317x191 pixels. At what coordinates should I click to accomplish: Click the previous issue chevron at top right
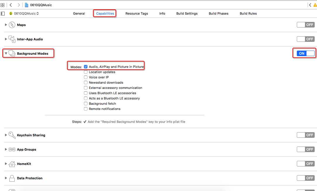[x=310, y=5]
